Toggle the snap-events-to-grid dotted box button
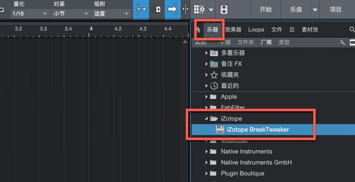 [x=156, y=9]
